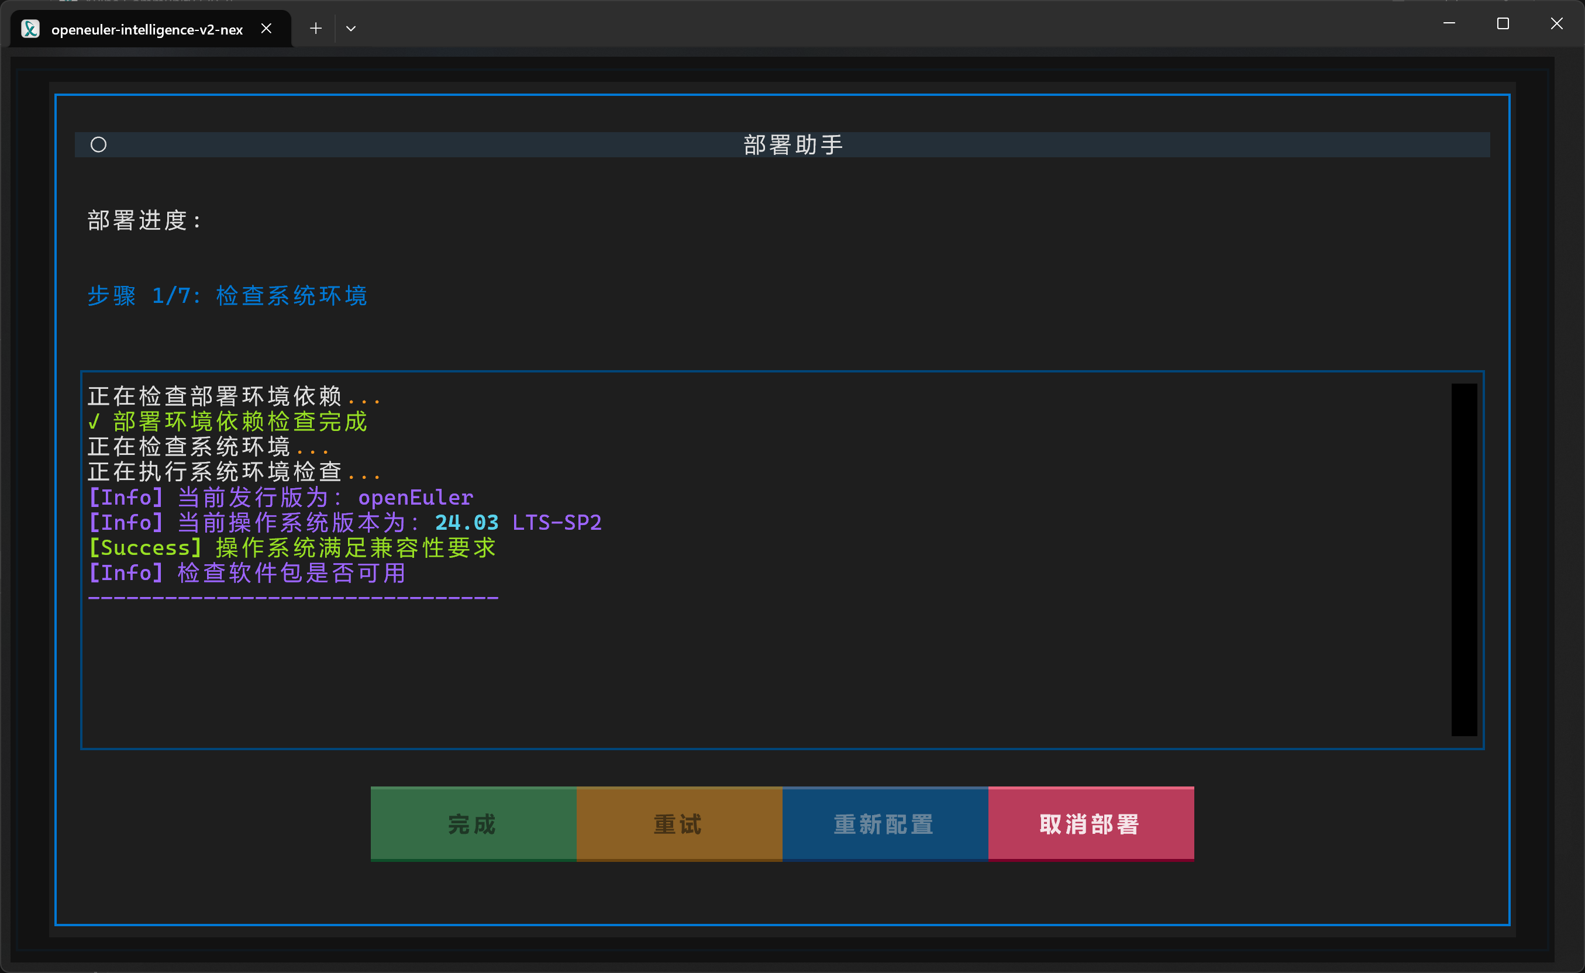Click the red 取消部署 button
The height and width of the screenshot is (973, 1585).
point(1090,824)
